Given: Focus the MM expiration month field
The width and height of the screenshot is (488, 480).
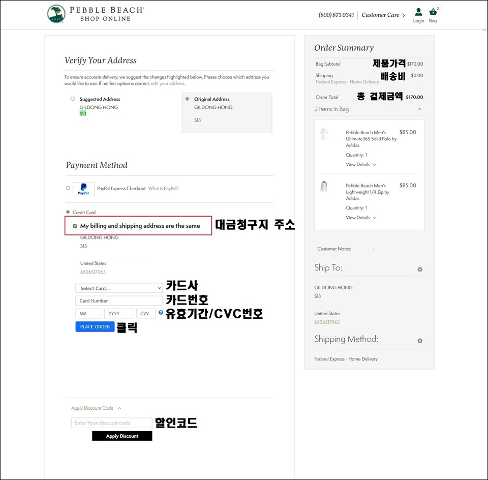Looking at the screenshot, I should pyautogui.click(x=88, y=313).
